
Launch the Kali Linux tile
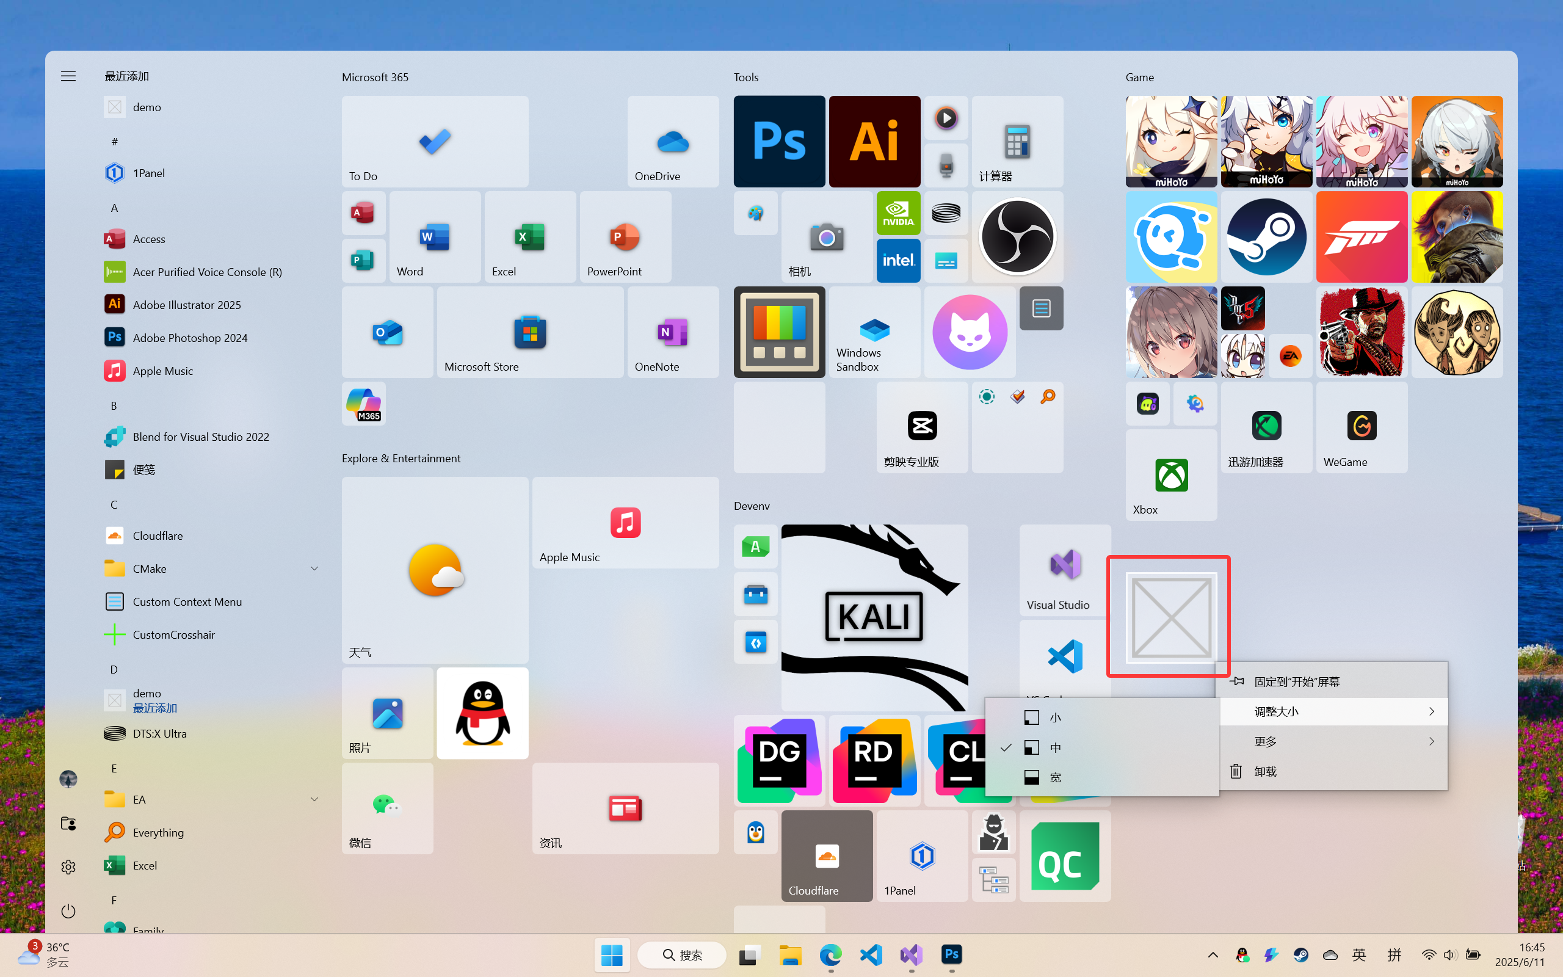click(874, 618)
